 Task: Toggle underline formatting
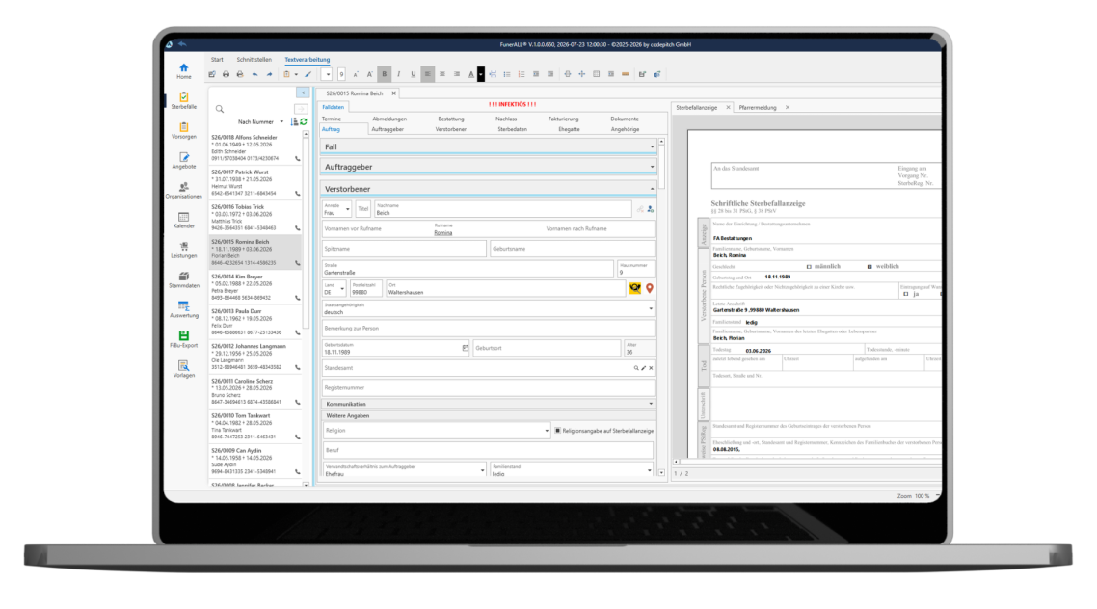(x=413, y=74)
